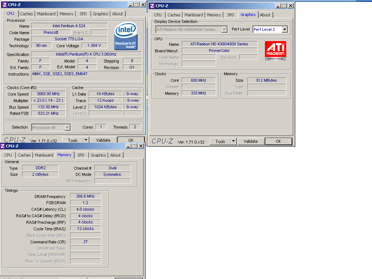Viewport: 372px width, 279px height.
Task: Click the 'Prescott' code name value
Action: (51, 32)
